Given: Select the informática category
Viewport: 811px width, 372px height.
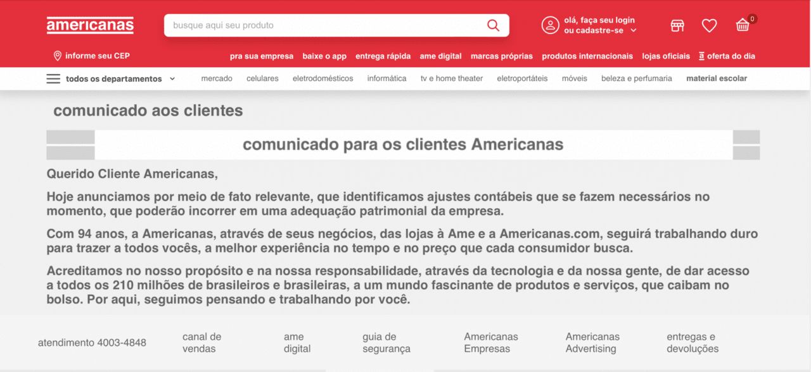Looking at the screenshot, I should pos(387,78).
